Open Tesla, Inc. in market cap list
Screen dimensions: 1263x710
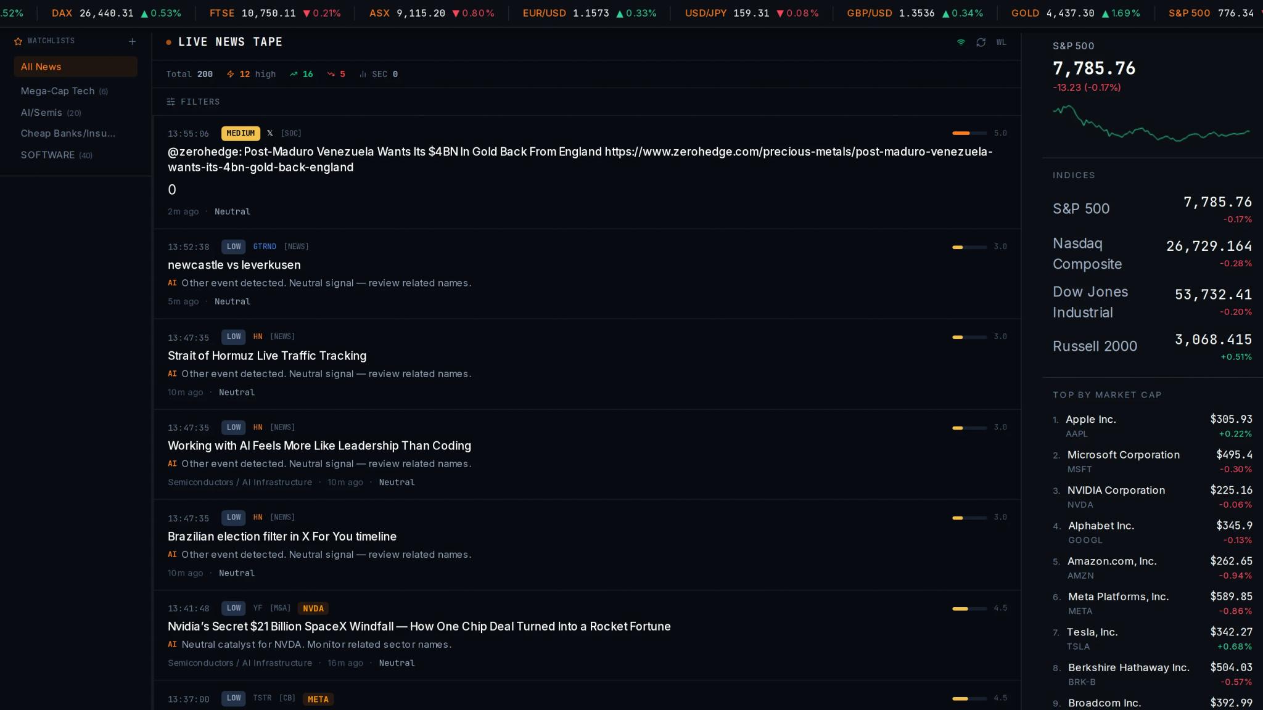(1152, 639)
